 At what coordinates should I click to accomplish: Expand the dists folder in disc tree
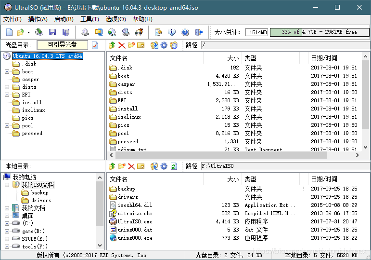pos(7,87)
